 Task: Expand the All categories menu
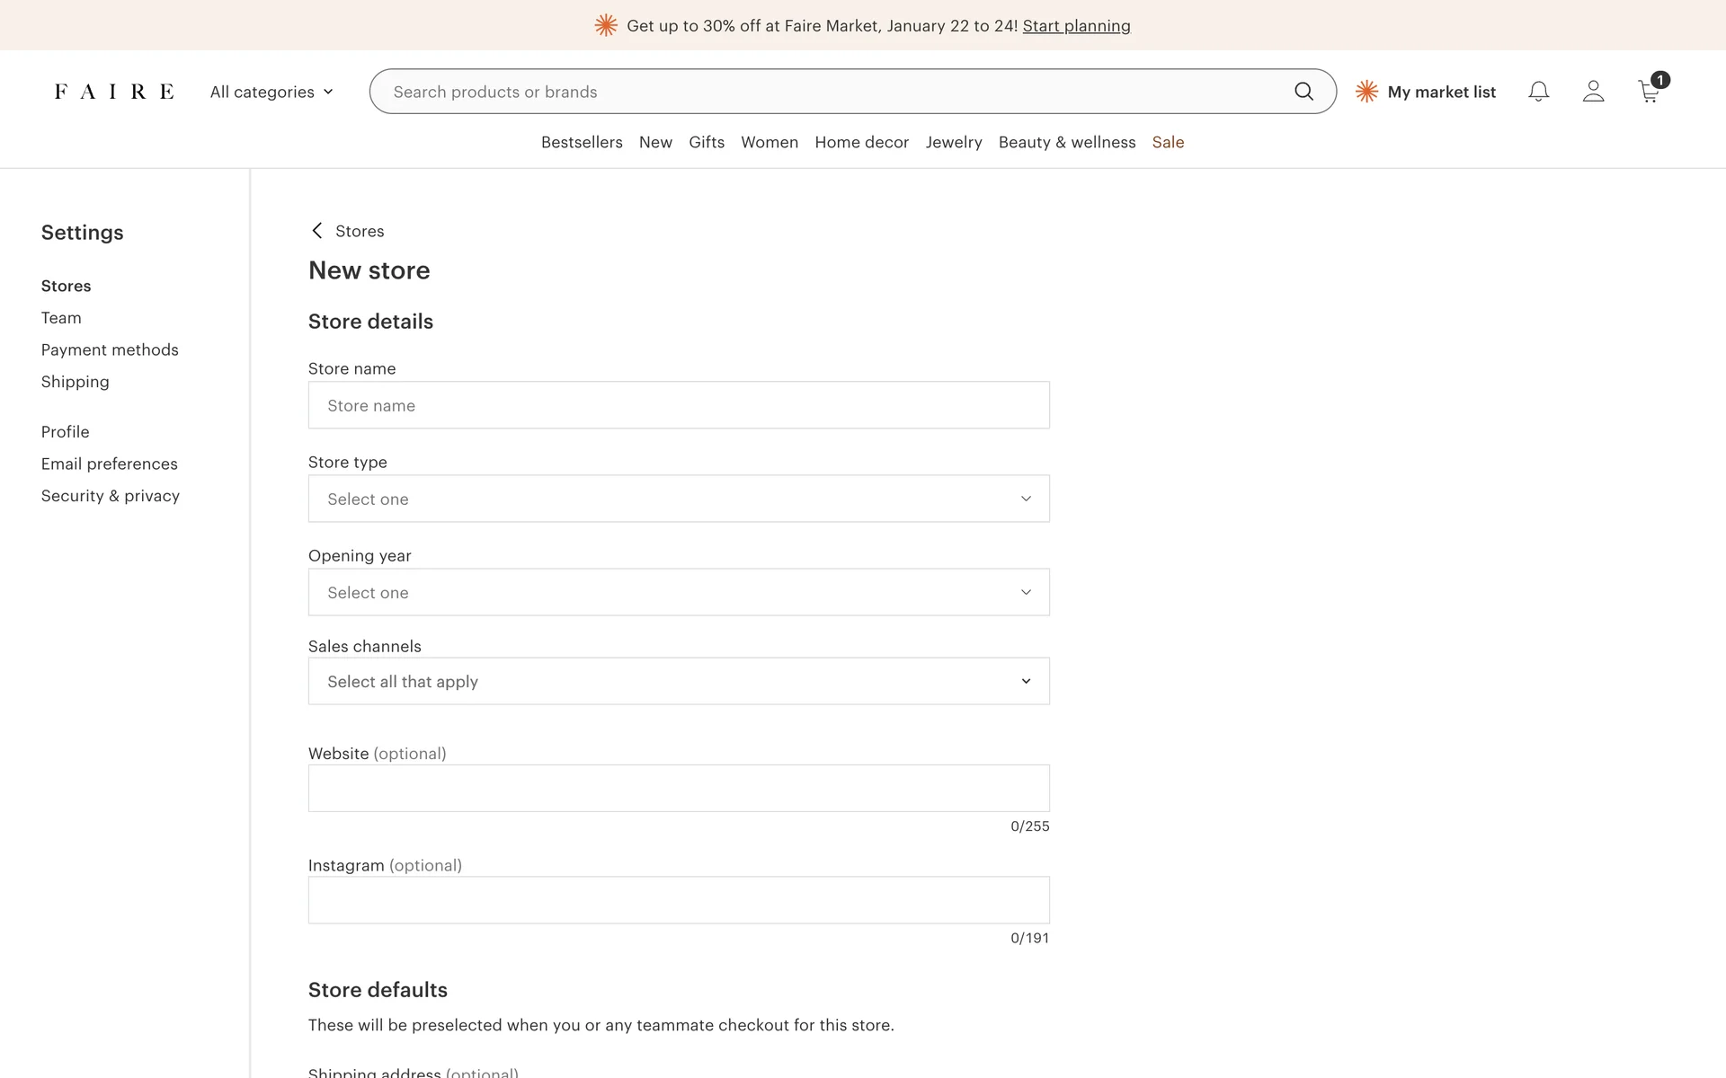[271, 92]
